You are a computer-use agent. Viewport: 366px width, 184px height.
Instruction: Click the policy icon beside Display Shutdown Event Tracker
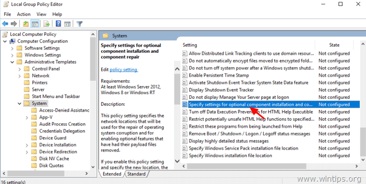click(185, 90)
